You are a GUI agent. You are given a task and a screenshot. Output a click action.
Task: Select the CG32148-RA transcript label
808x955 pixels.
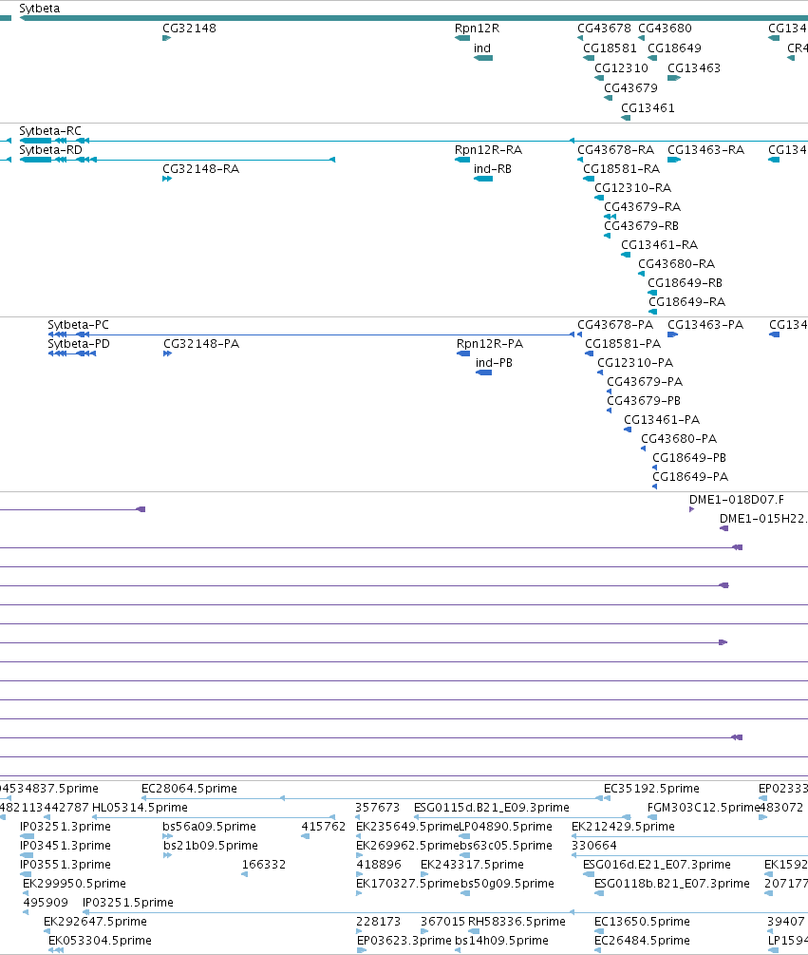pos(200,169)
